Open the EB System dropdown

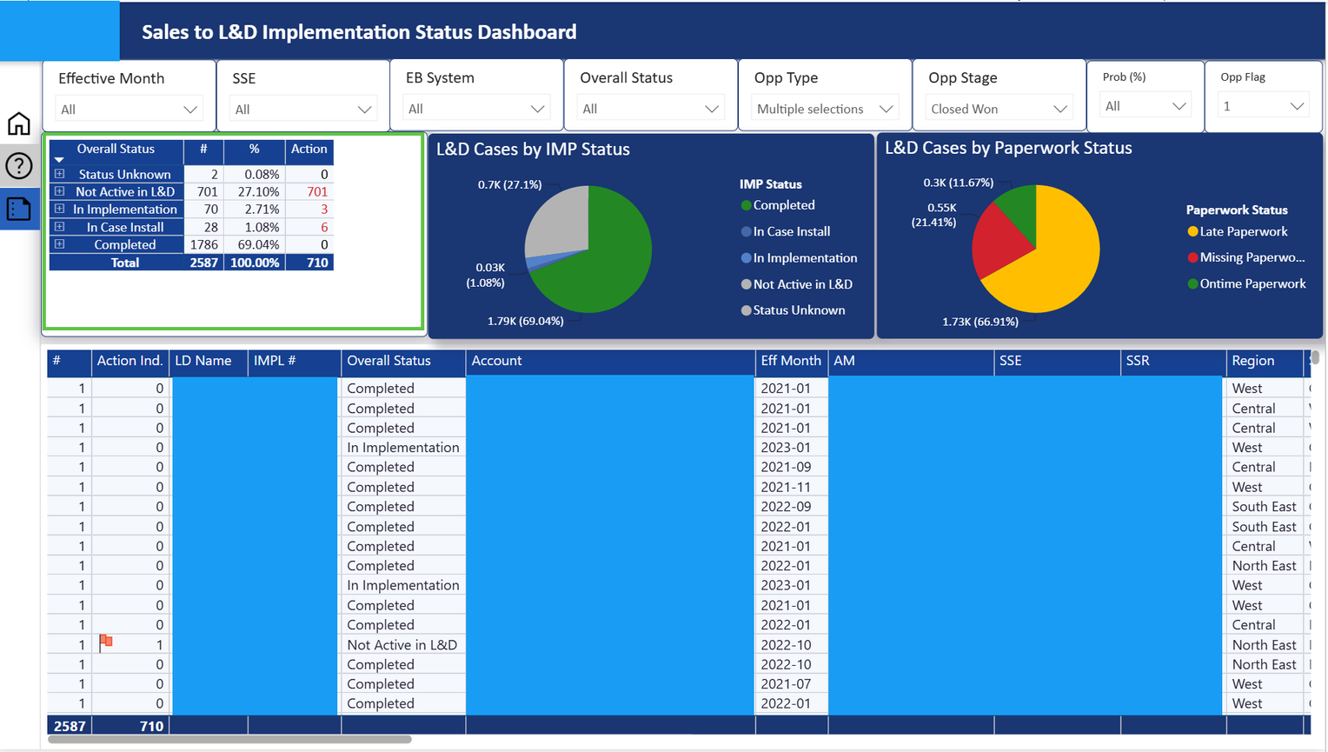click(x=476, y=109)
